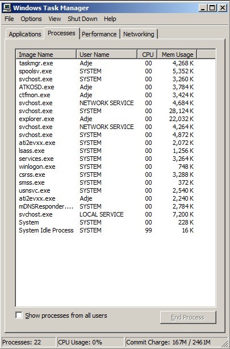Image resolution: width=230 pixels, height=349 pixels.
Task: Click the Task Manager title bar icon
Action: (x=7, y=8)
